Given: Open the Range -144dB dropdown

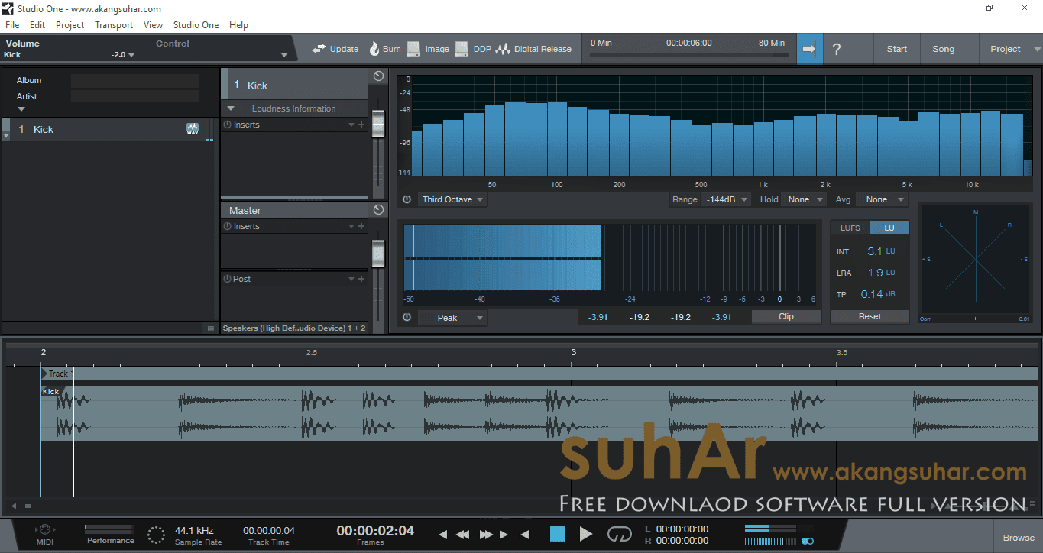Looking at the screenshot, I should point(724,199).
